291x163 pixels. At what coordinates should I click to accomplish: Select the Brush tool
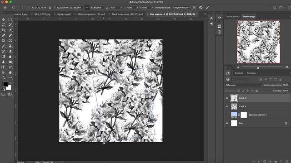click(3, 46)
